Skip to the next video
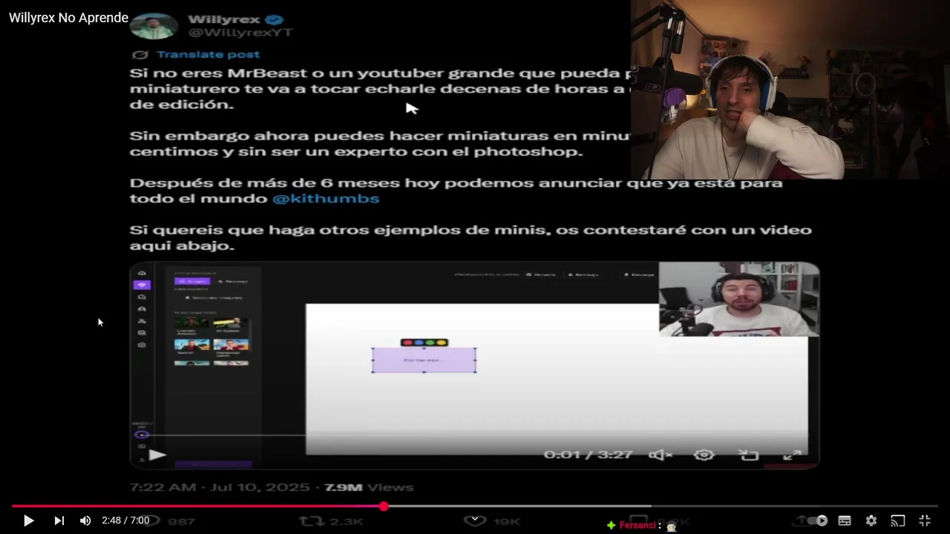This screenshot has height=534, width=950. point(59,521)
